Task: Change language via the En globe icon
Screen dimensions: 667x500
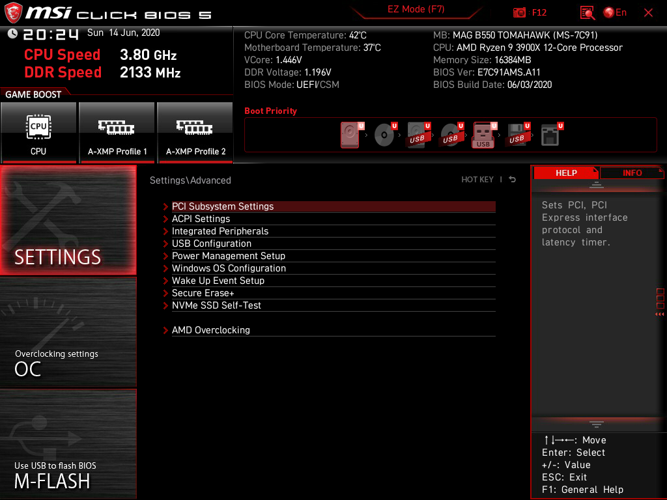Action: 615,12
